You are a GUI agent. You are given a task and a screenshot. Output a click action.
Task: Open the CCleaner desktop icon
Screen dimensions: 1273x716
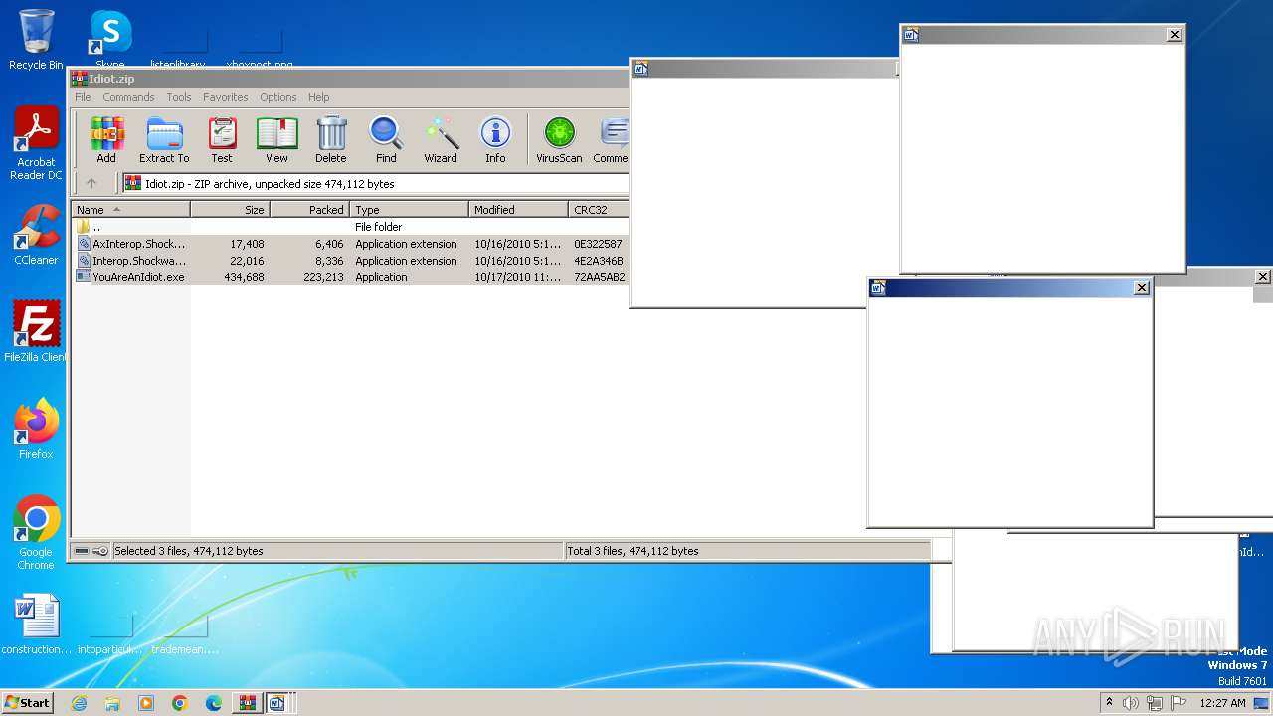coord(36,235)
